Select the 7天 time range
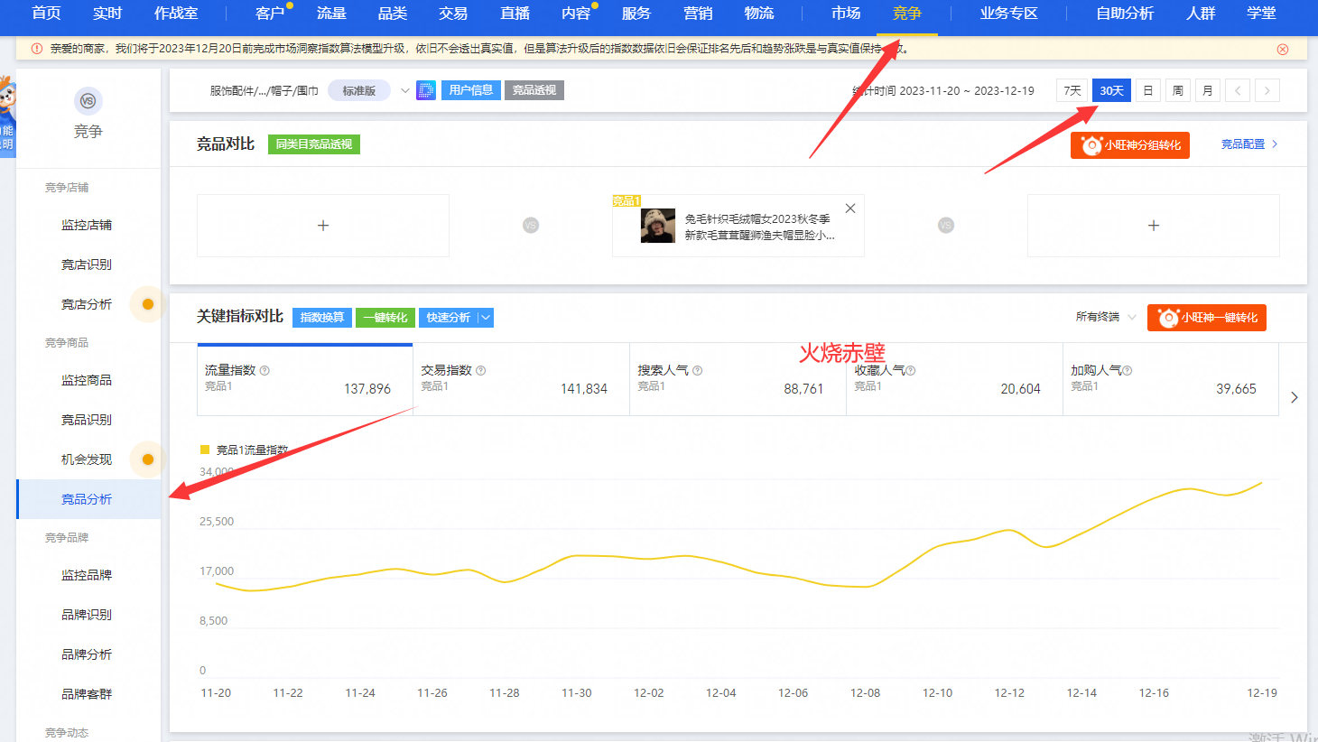 1072,90
